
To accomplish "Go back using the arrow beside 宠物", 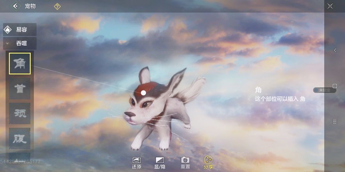I will click(x=16, y=6).
